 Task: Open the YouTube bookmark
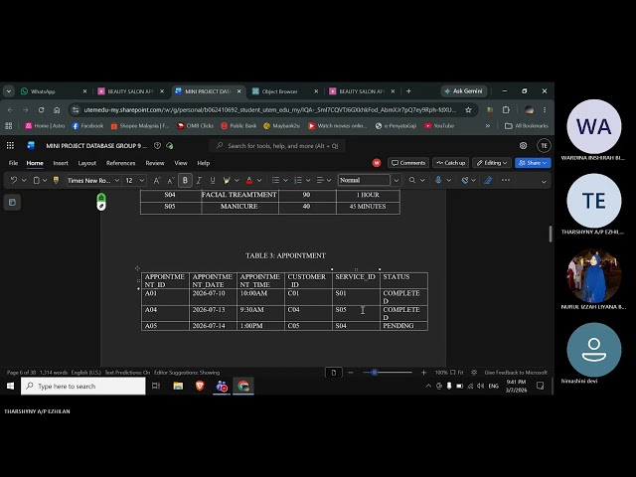coord(439,126)
